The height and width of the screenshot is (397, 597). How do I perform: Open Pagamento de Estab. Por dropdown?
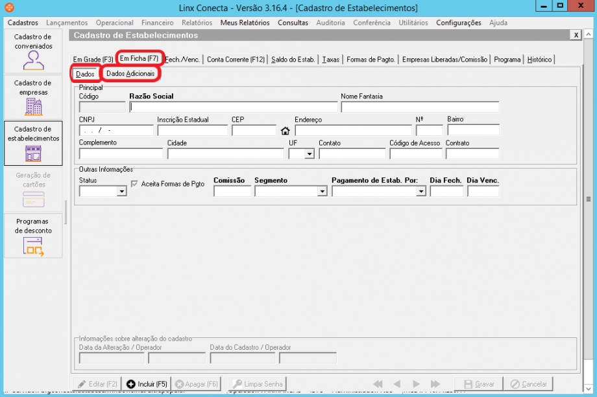point(420,192)
